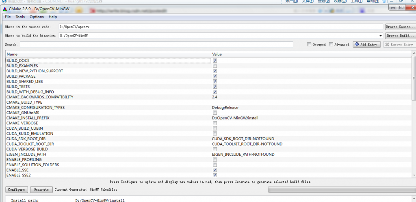The height and width of the screenshot is (202, 416).
Task: Minimize the CMake window
Action: 393,8
